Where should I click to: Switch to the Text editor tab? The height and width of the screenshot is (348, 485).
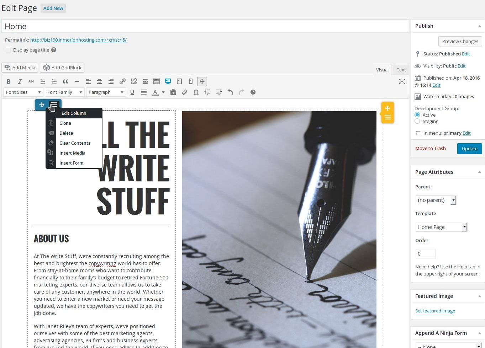(401, 70)
